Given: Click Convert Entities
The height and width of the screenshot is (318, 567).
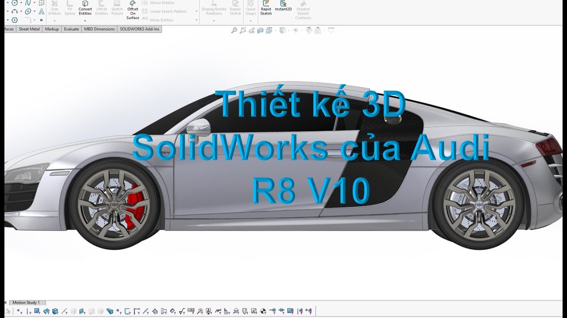Looking at the screenshot, I should 85,9.
